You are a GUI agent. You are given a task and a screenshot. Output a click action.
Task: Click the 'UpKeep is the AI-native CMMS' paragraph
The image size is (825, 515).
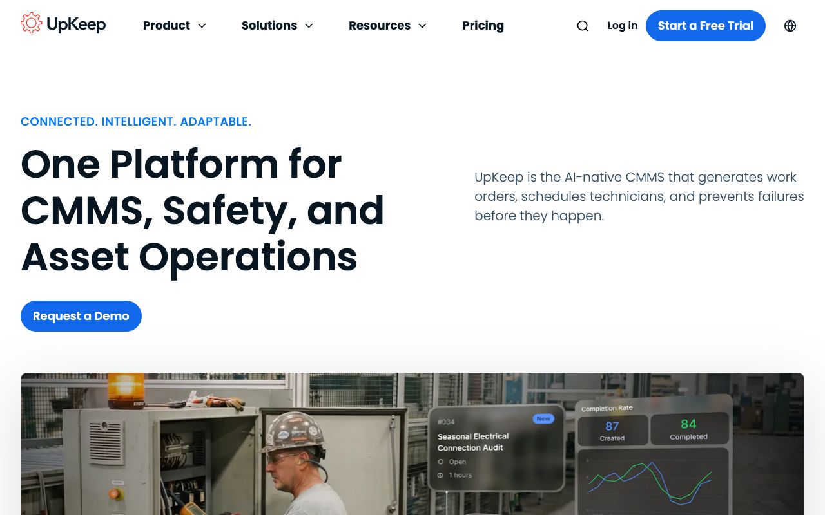639,196
